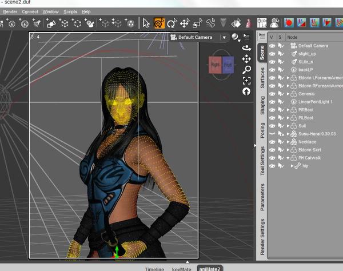The image size is (343, 271).
Task: Hide the slight_up light
Action: pos(272,54)
